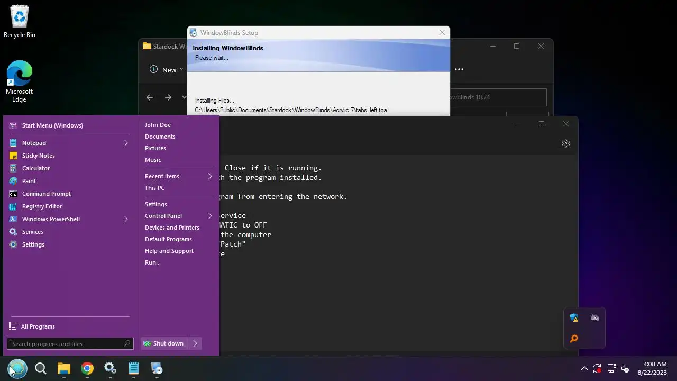
Task: Click the Windows Update status tray icon
Action: pos(597,368)
